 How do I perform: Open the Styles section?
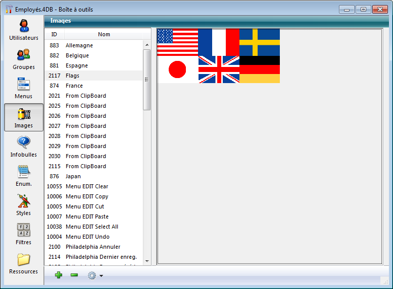pos(24,205)
